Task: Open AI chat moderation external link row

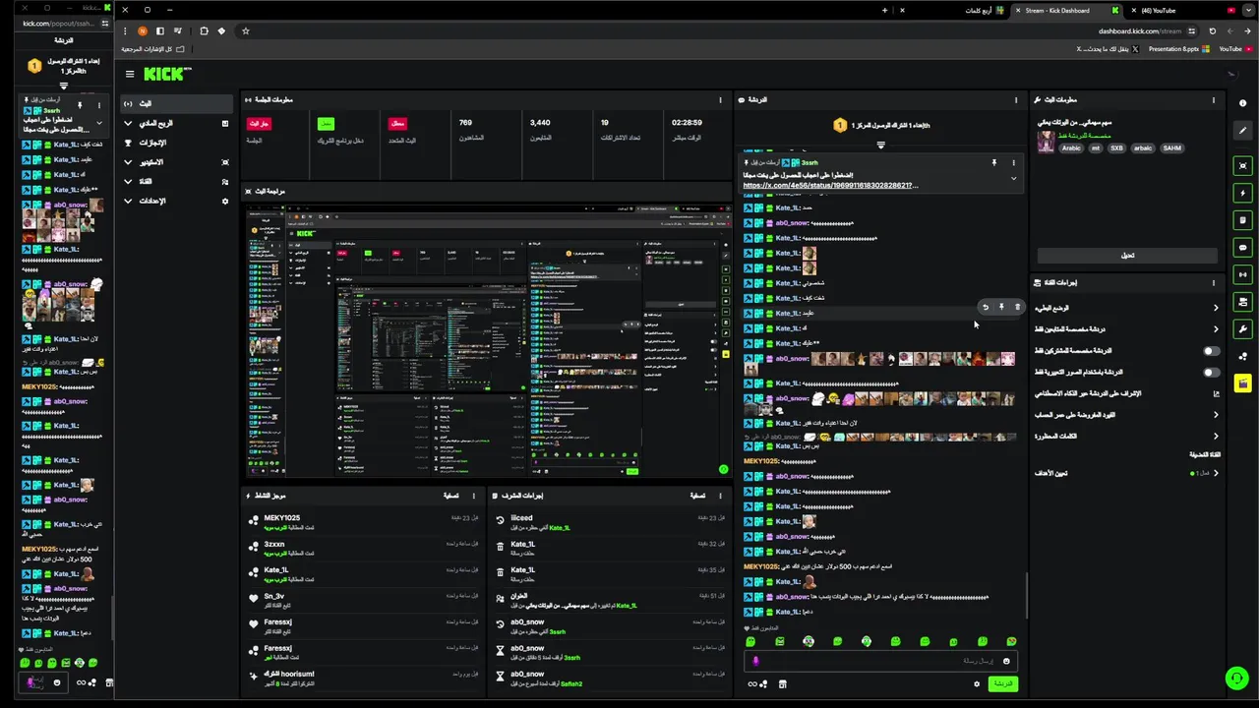Action: 1128,393
